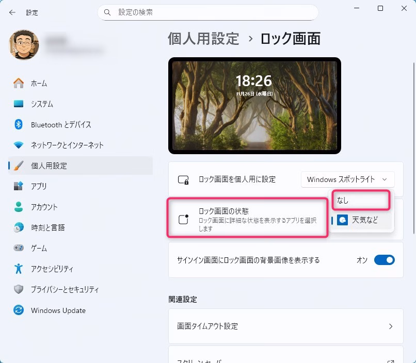The width and height of the screenshot is (416, 363).
Task: Click the lock screen preview image
Action: pyautogui.click(x=254, y=106)
